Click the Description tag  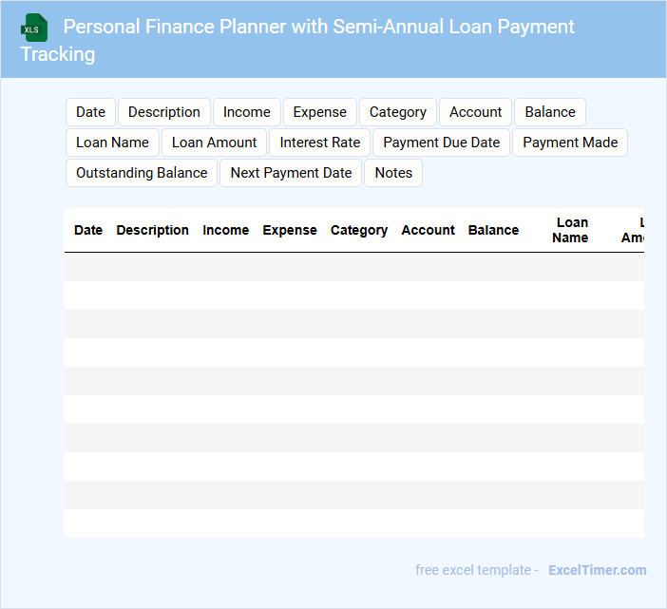click(164, 112)
